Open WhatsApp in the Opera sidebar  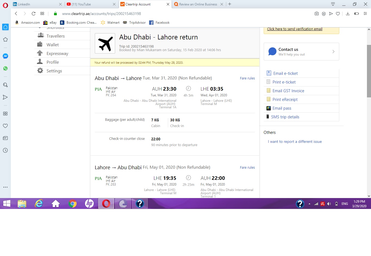tap(5, 68)
